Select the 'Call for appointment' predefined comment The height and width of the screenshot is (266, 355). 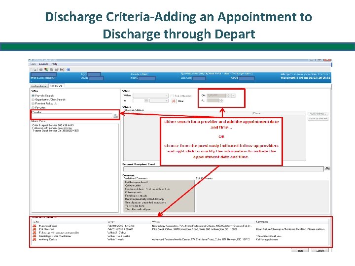(136, 182)
